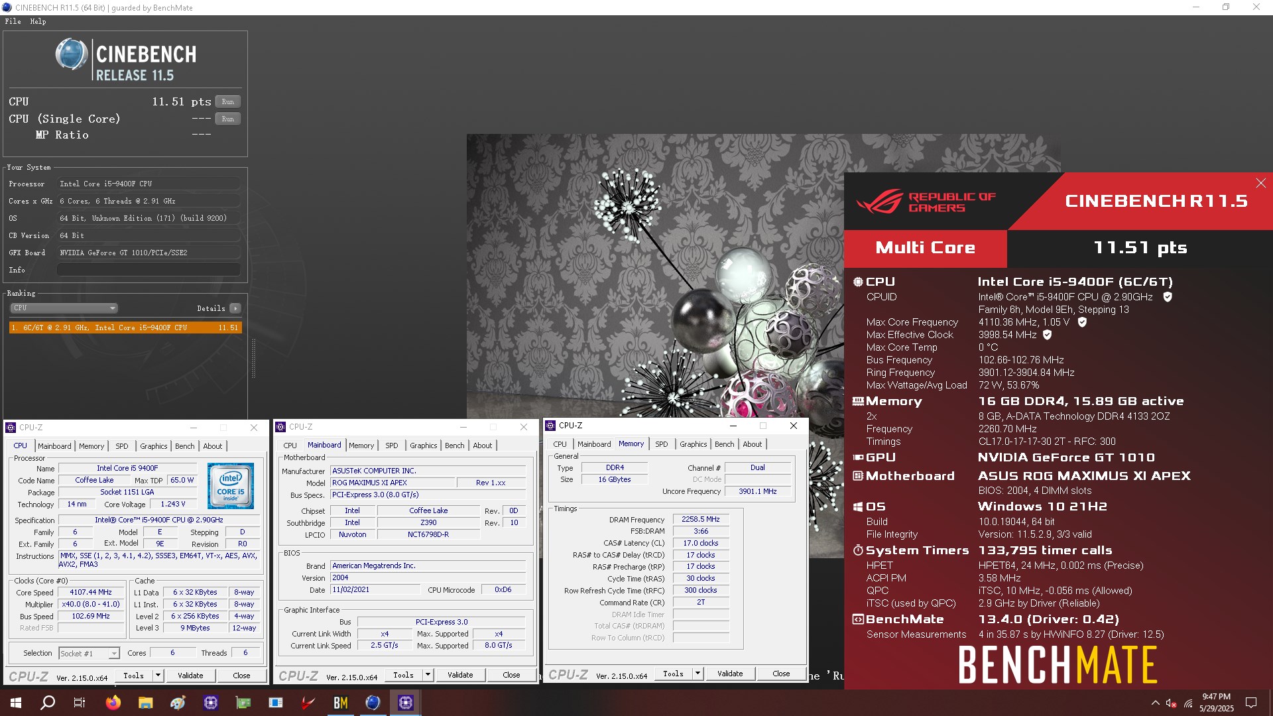Click the Multi Core red label
Image resolution: width=1273 pixels, height=716 pixels.
tap(925, 248)
